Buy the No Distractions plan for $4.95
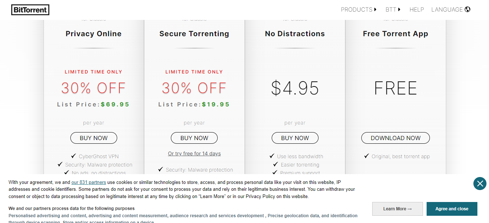 pyautogui.click(x=295, y=138)
